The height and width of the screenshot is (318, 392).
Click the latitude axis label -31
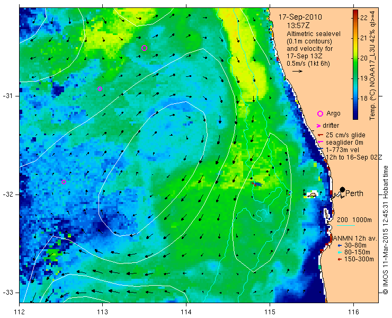7,96
